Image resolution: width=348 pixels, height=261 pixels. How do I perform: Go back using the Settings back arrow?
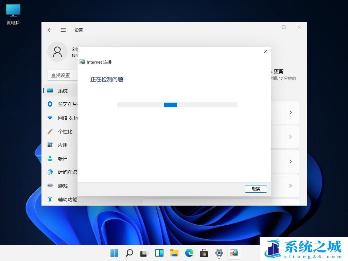tap(50, 30)
